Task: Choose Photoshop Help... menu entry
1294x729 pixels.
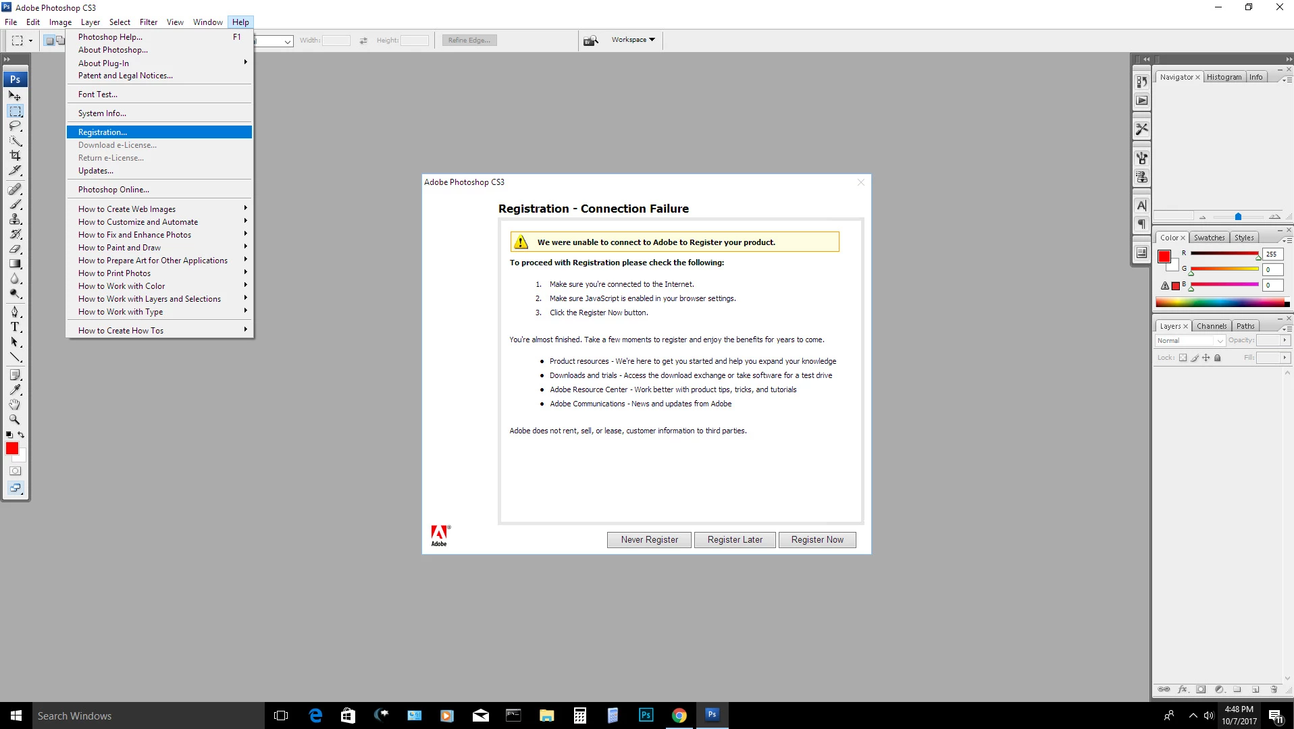Action: 159,37
